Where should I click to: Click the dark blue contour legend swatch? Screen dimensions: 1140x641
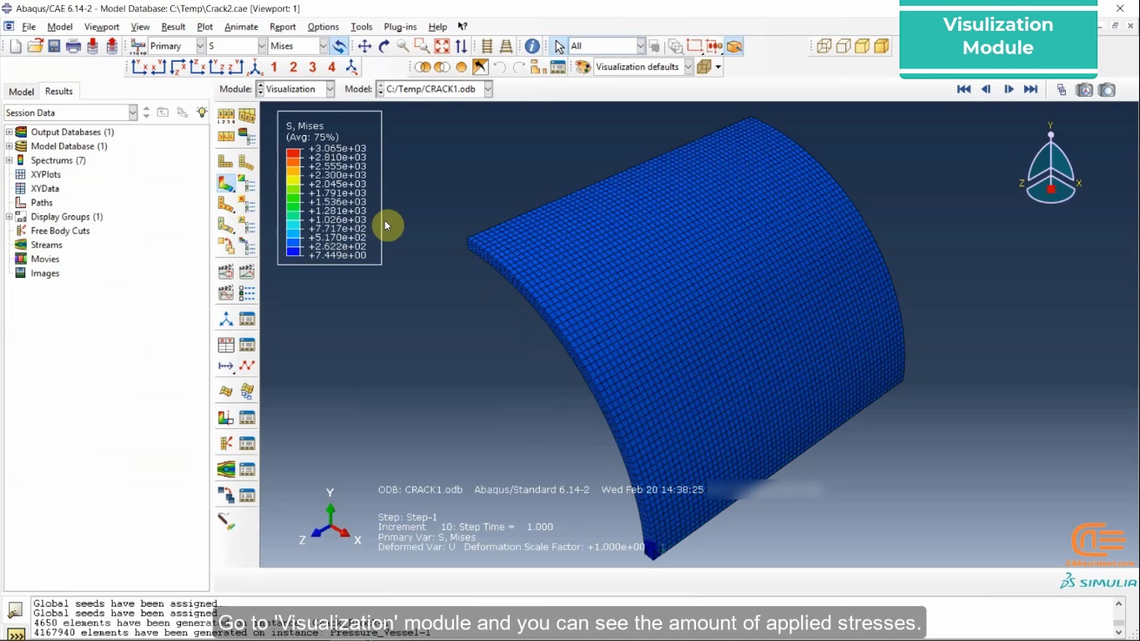point(293,250)
